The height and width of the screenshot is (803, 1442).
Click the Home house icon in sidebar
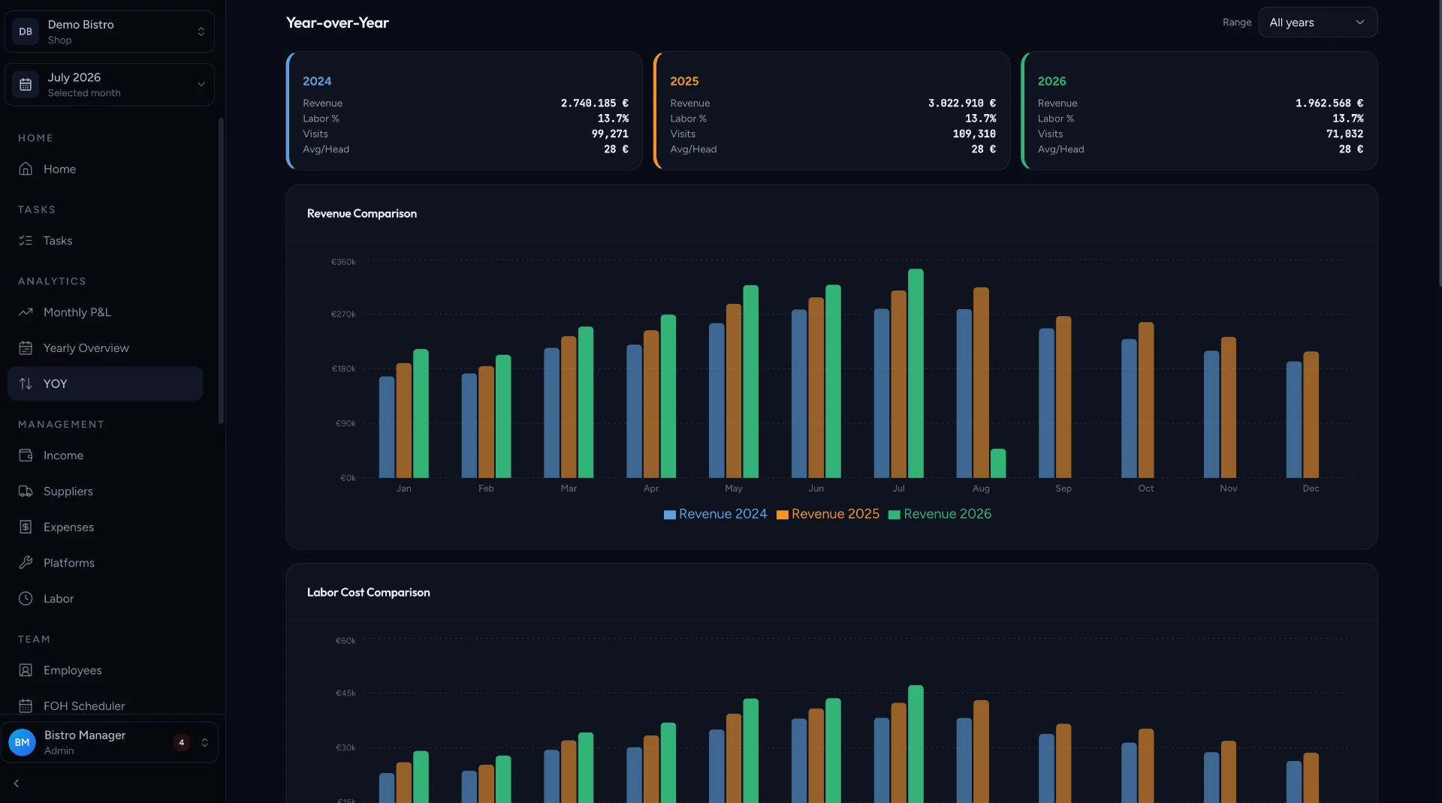click(26, 169)
